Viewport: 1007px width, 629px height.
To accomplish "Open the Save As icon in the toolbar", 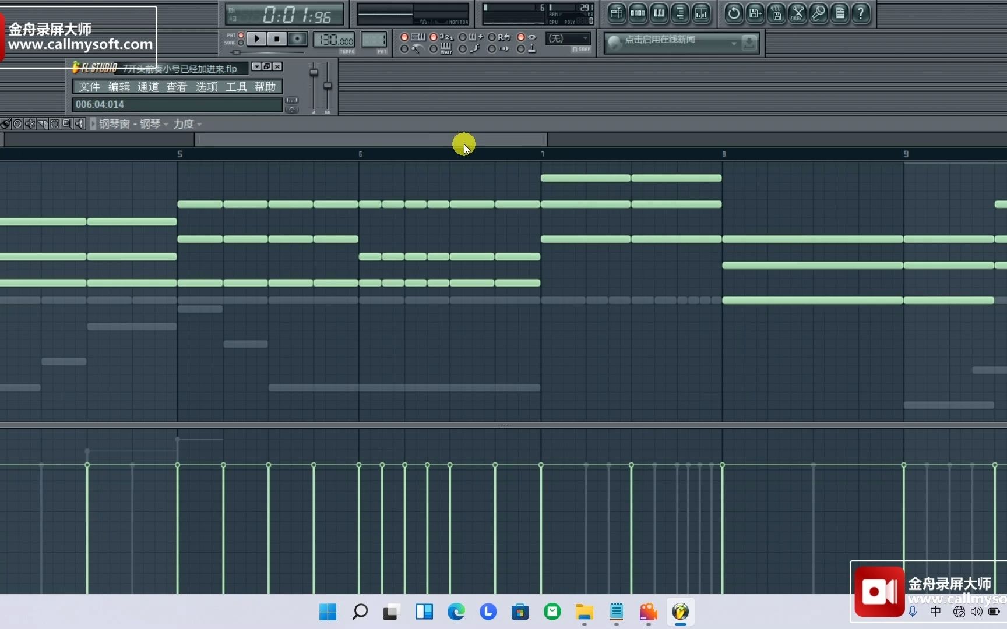I will pos(754,13).
